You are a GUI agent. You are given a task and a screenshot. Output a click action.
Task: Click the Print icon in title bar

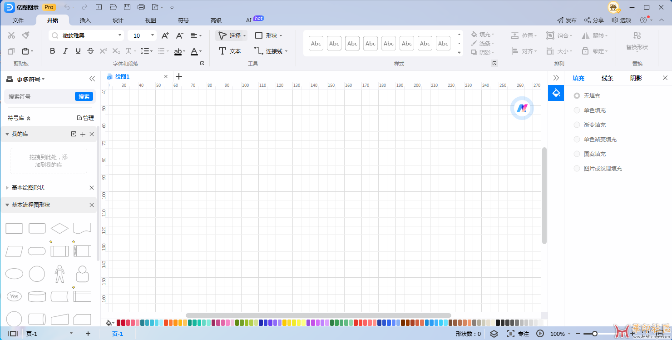tap(141, 7)
